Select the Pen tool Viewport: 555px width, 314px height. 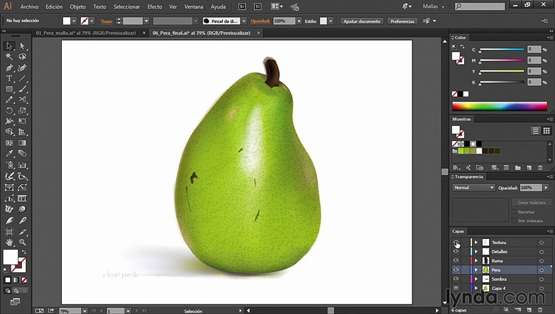coord(9,68)
